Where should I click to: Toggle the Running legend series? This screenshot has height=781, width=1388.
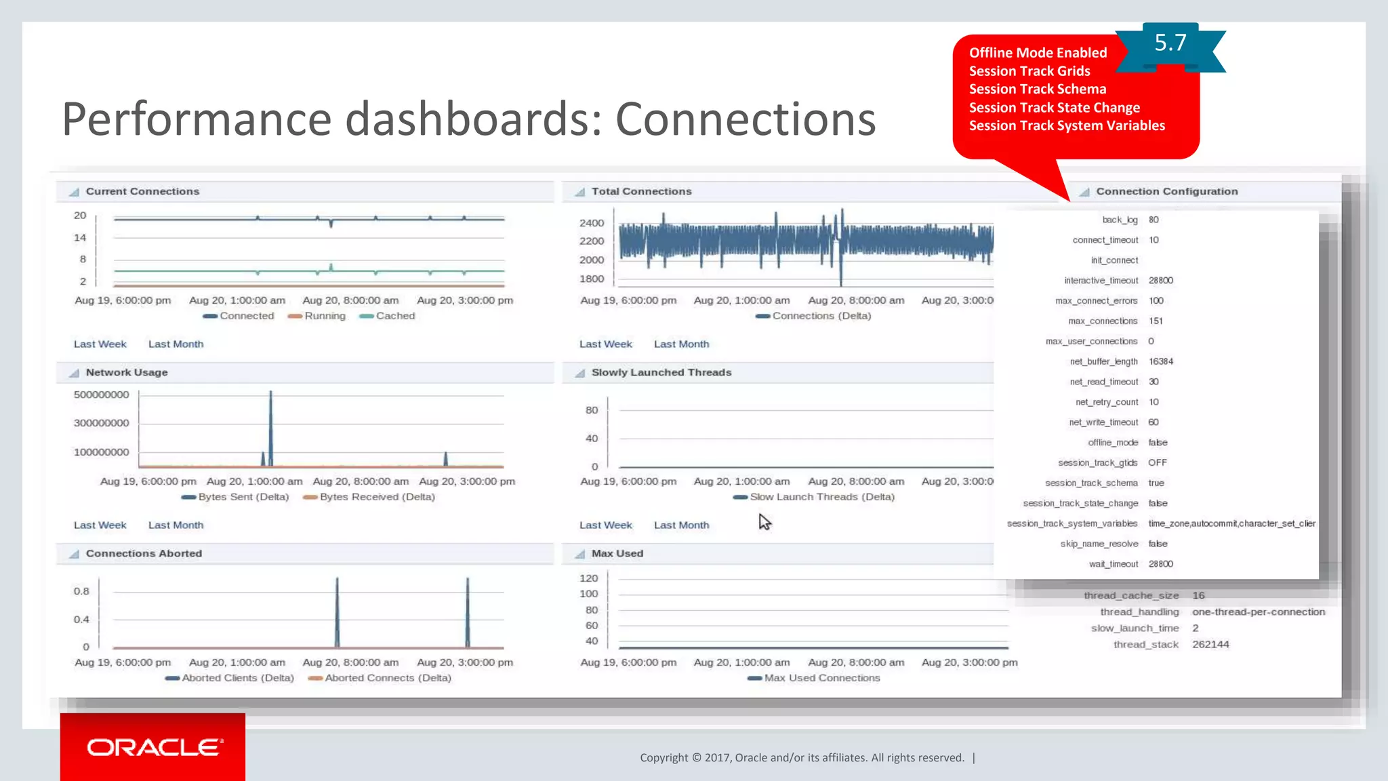pyautogui.click(x=317, y=316)
